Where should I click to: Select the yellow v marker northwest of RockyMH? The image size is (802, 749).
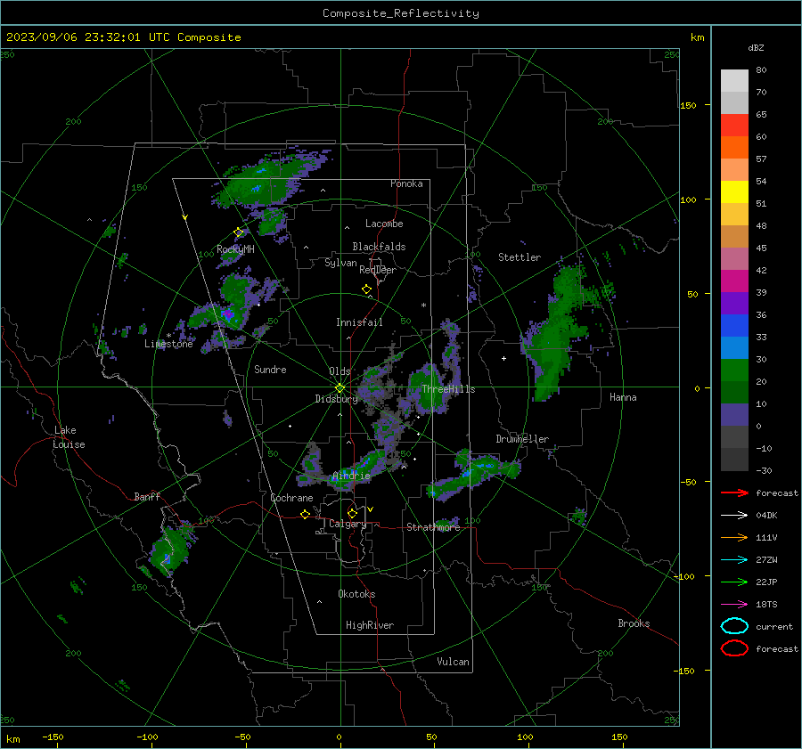click(184, 217)
